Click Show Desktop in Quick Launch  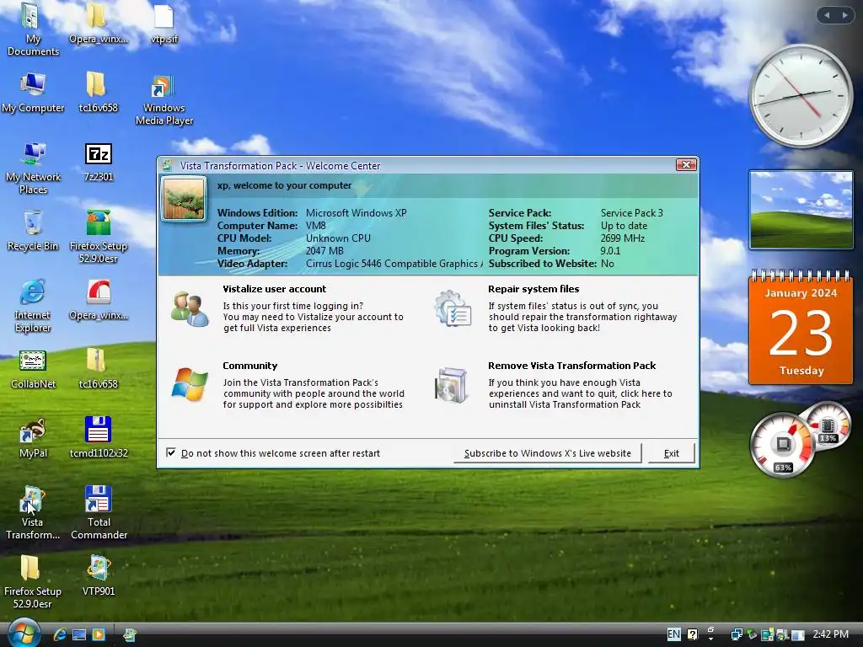pos(79,634)
